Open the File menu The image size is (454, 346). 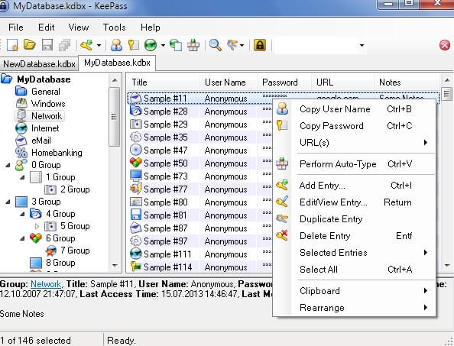[x=16, y=27]
